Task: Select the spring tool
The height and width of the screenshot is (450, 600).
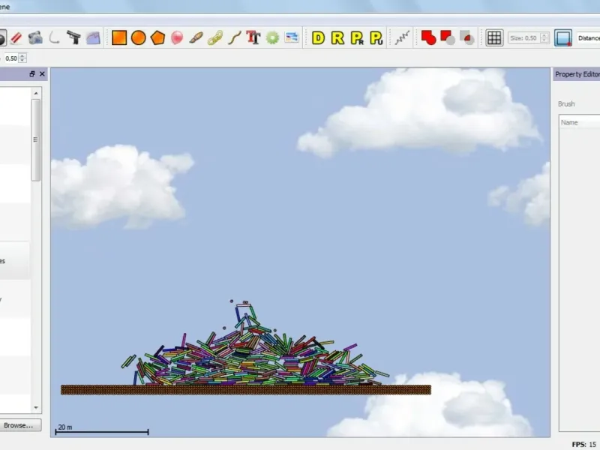Action: click(x=402, y=37)
